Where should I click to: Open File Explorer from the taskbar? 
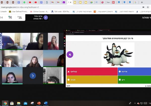[19, 103]
